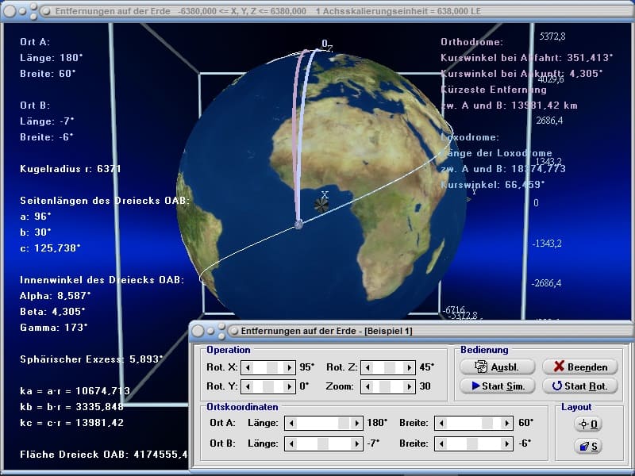Decrease Ort B Breite with left arrow

click(x=441, y=444)
